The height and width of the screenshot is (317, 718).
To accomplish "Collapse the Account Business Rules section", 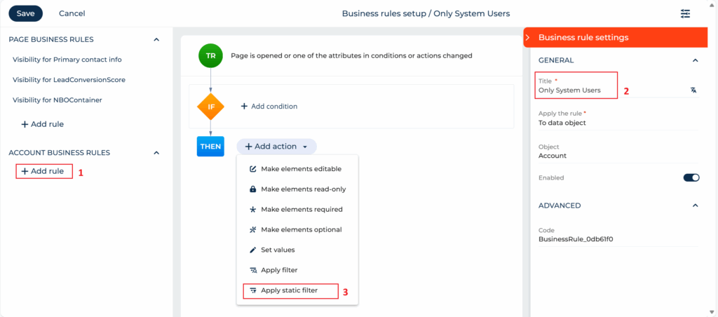I will coord(156,152).
